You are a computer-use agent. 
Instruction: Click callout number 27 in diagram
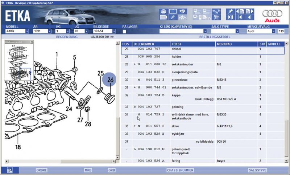click(x=80, y=120)
